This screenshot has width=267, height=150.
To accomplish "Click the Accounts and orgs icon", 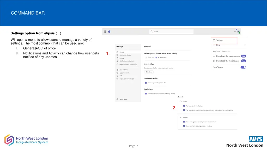I will (x=117, y=55).
